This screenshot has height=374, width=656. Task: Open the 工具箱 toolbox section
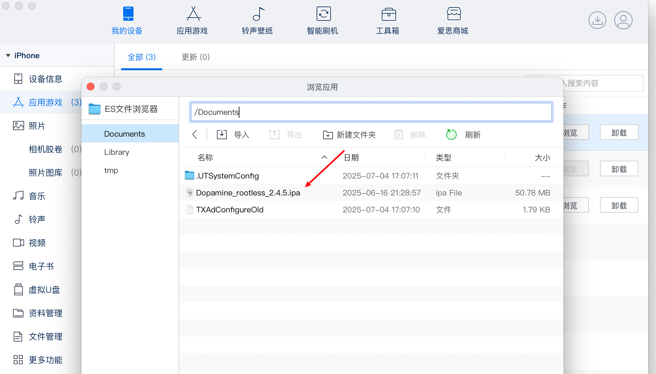click(x=388, y=20)
